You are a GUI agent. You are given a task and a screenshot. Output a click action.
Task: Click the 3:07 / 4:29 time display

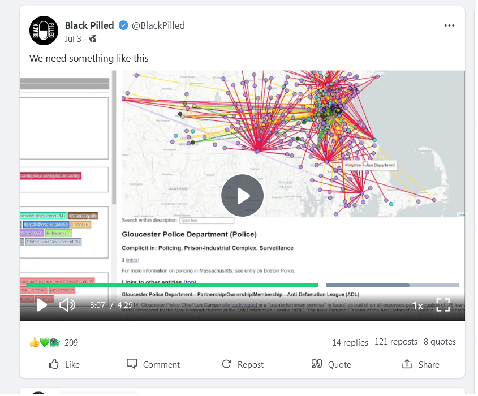111,305
